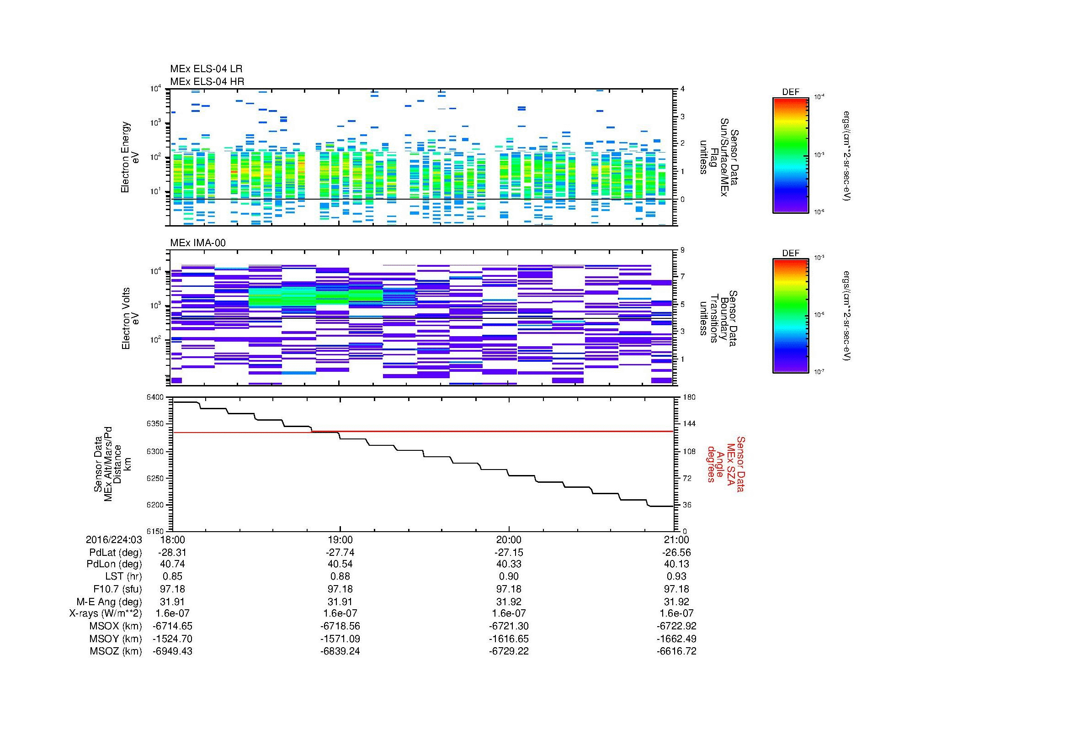The image size is (1069, 755).
Task: Click the 21:00 time tick label
Action: [676, 540]
